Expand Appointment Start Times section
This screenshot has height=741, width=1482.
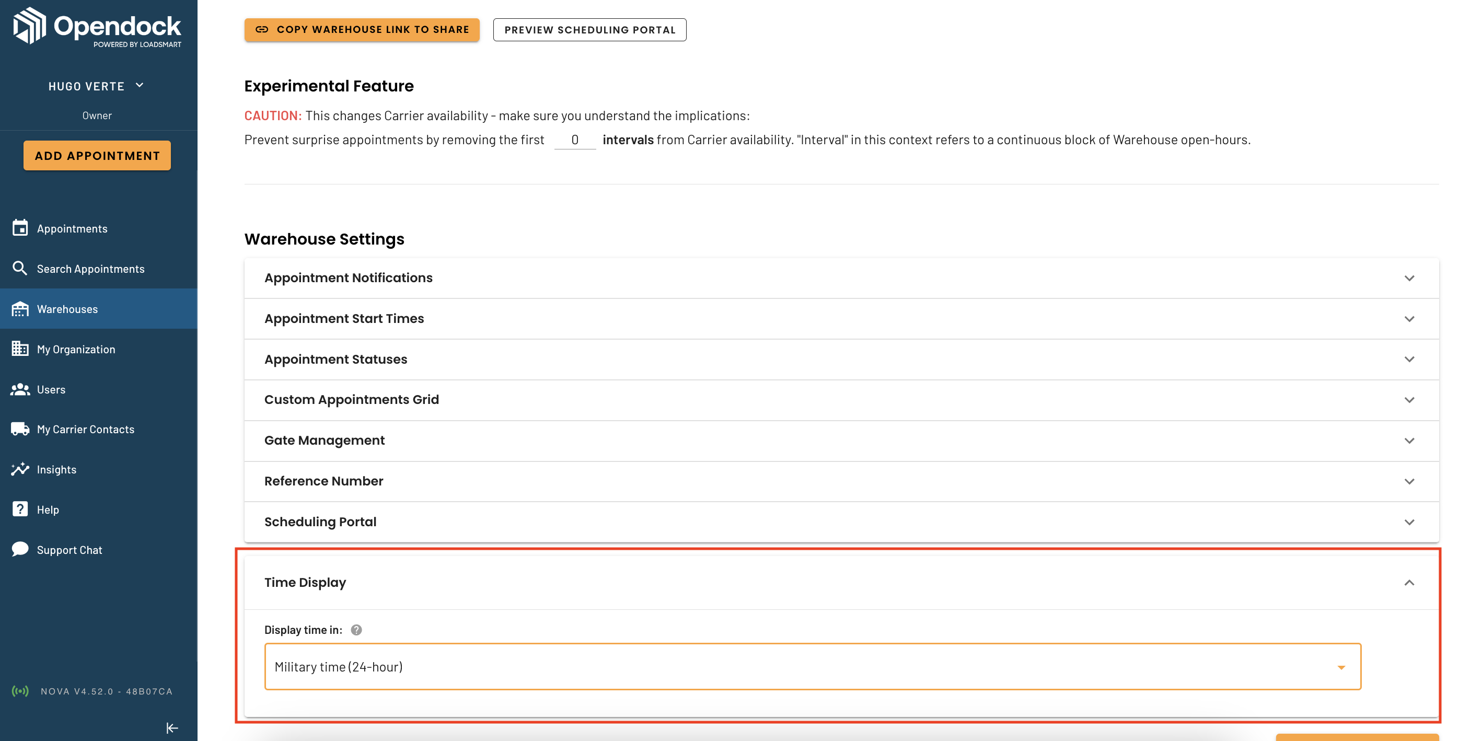pos(841,318)
